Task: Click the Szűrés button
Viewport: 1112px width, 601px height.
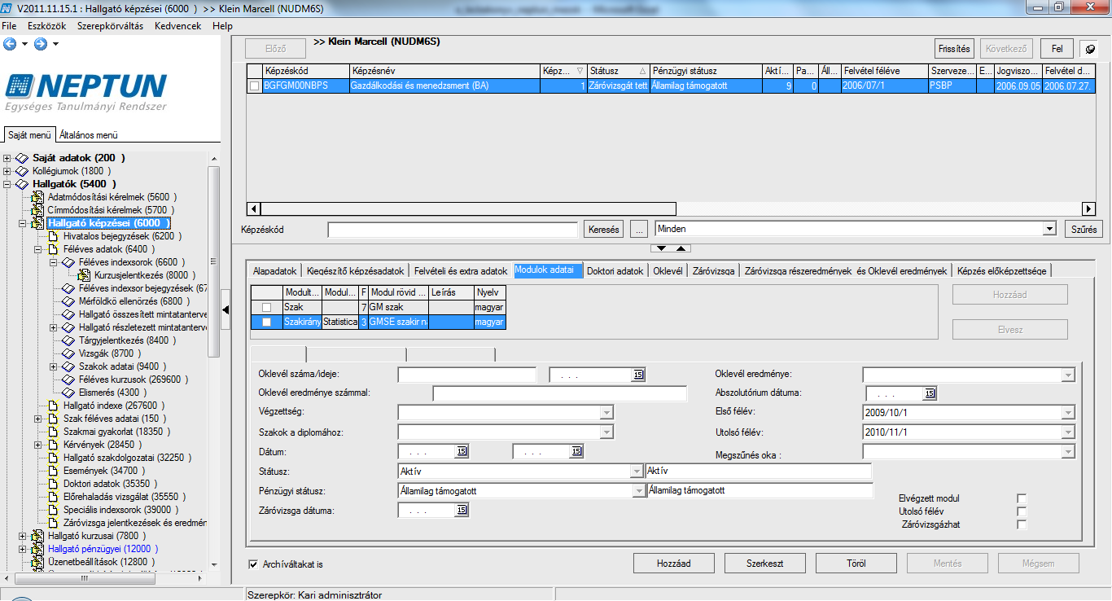Action: click(1084, 230)
